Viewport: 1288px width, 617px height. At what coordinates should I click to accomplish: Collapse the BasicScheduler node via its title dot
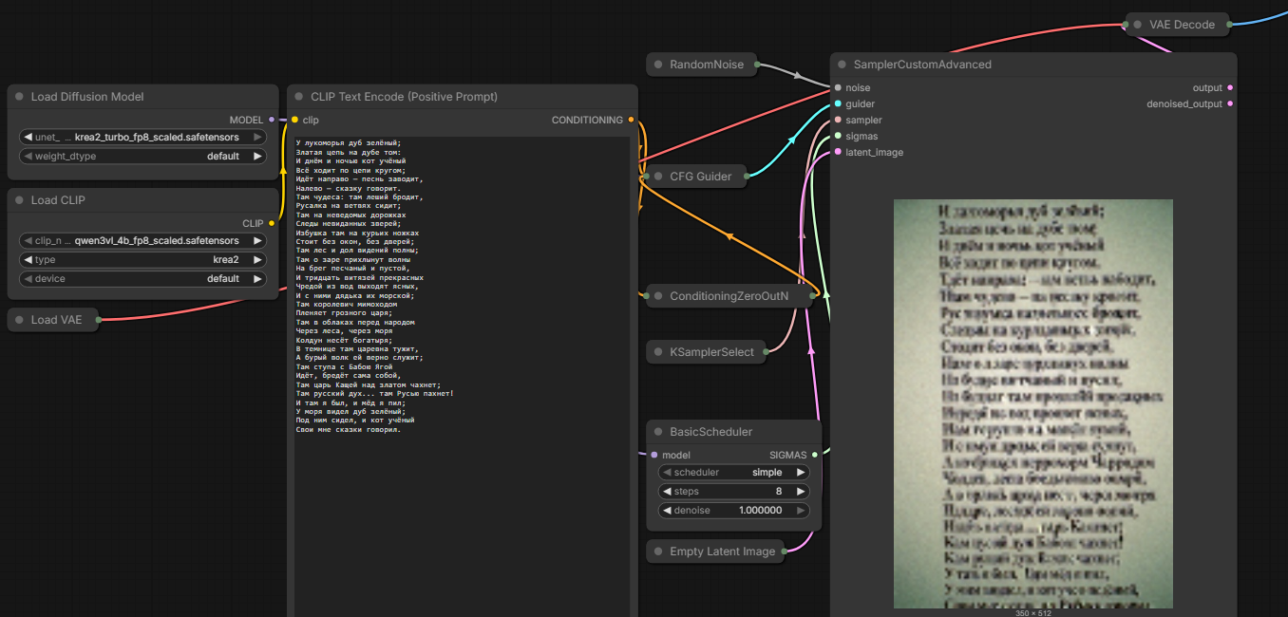[x=658, y=432]
